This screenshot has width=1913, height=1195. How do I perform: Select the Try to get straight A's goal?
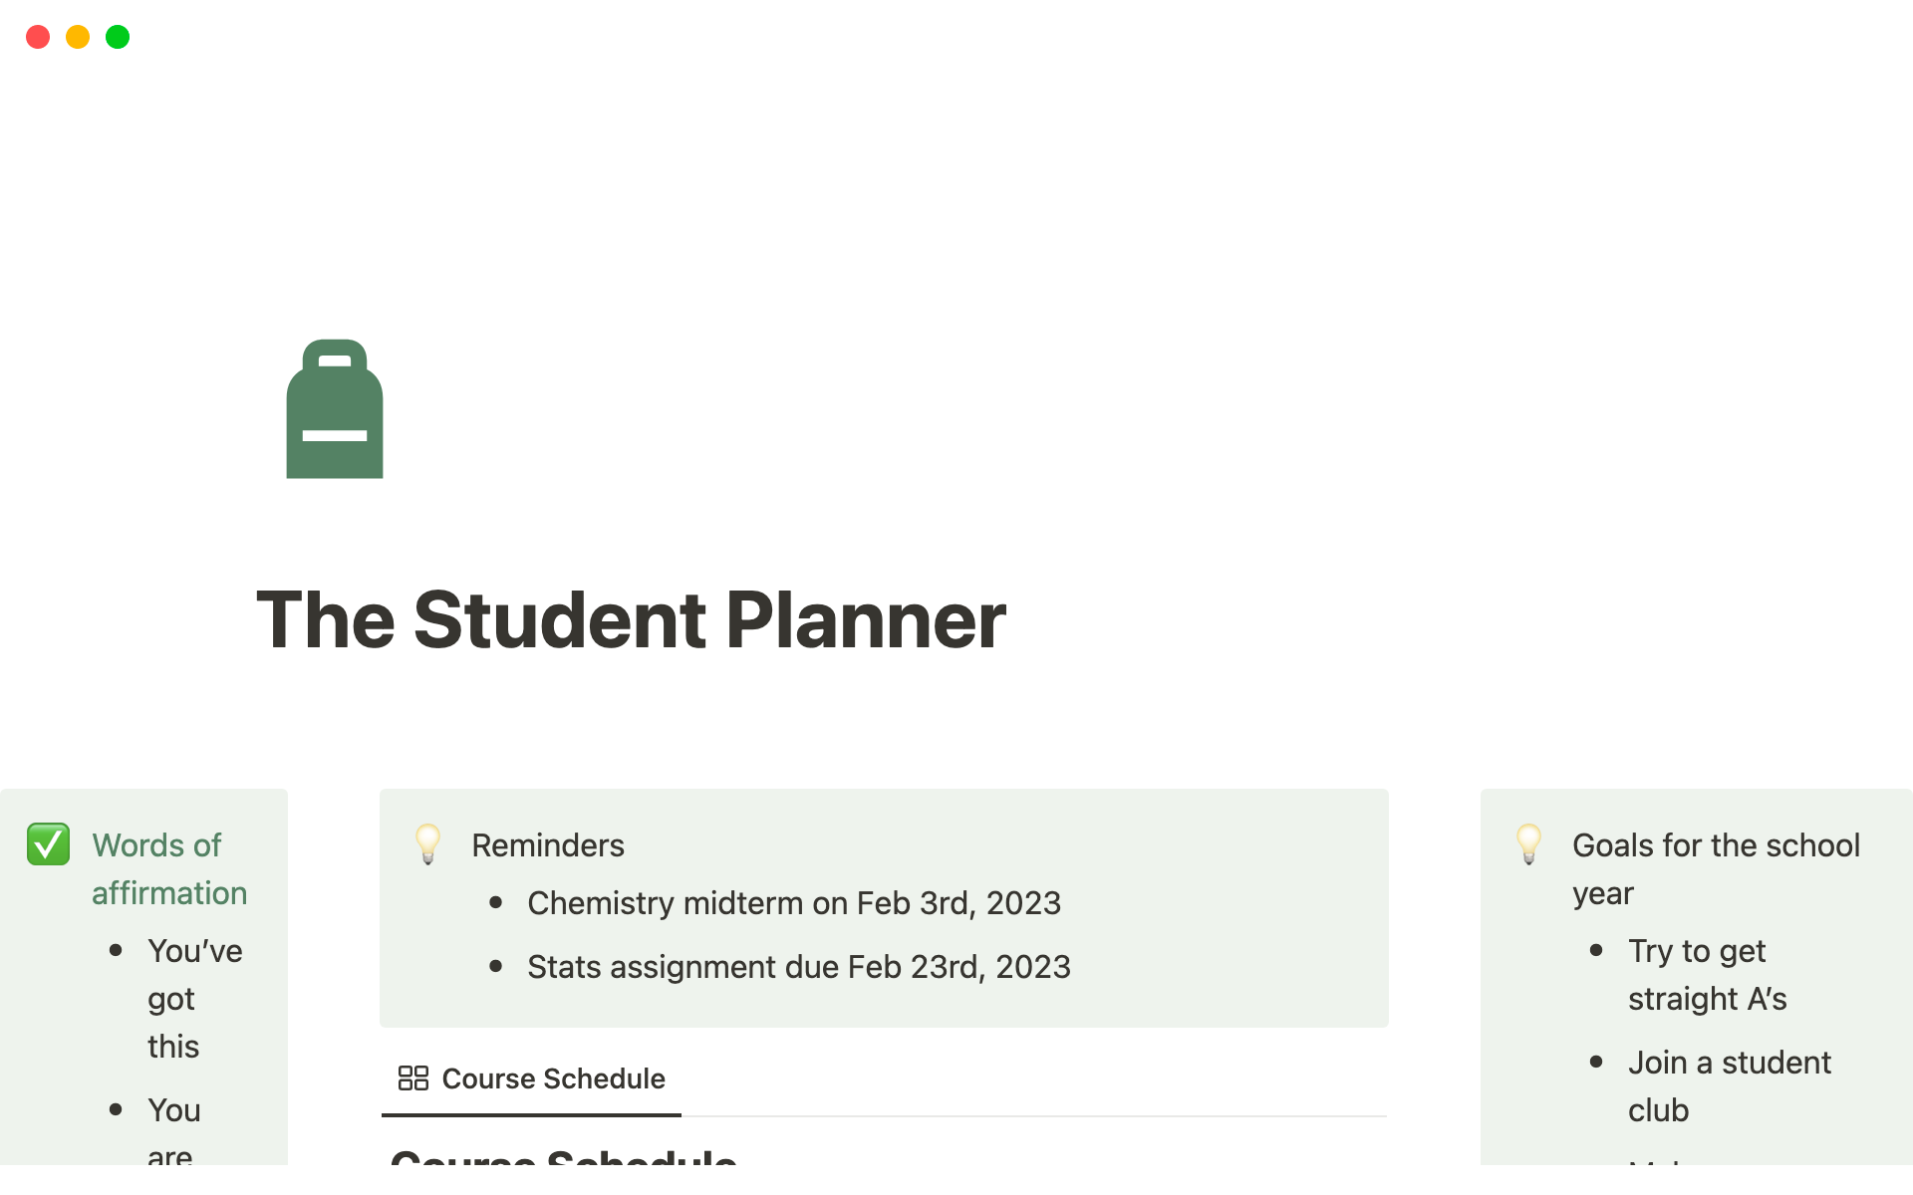pyautogui.click(x=1707, y=975)
